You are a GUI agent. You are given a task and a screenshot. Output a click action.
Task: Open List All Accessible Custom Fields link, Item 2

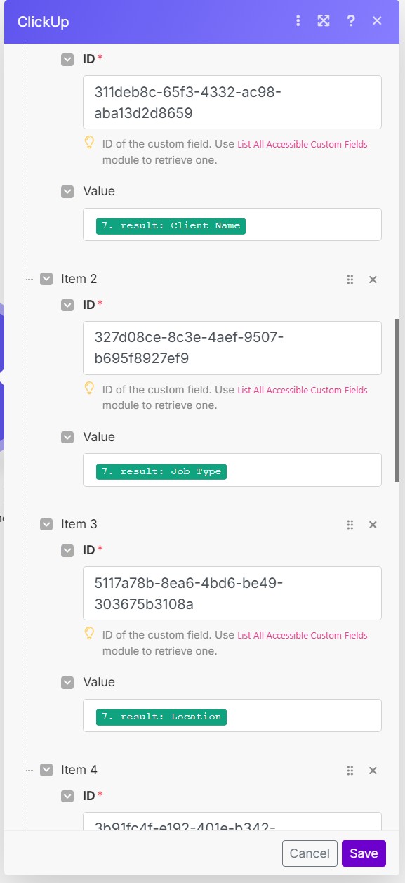[303, 390]
